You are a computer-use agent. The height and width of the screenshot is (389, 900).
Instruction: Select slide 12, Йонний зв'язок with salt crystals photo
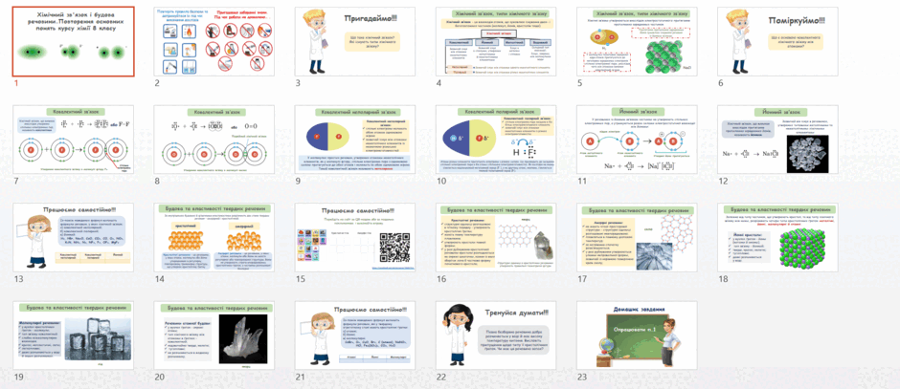777,140
